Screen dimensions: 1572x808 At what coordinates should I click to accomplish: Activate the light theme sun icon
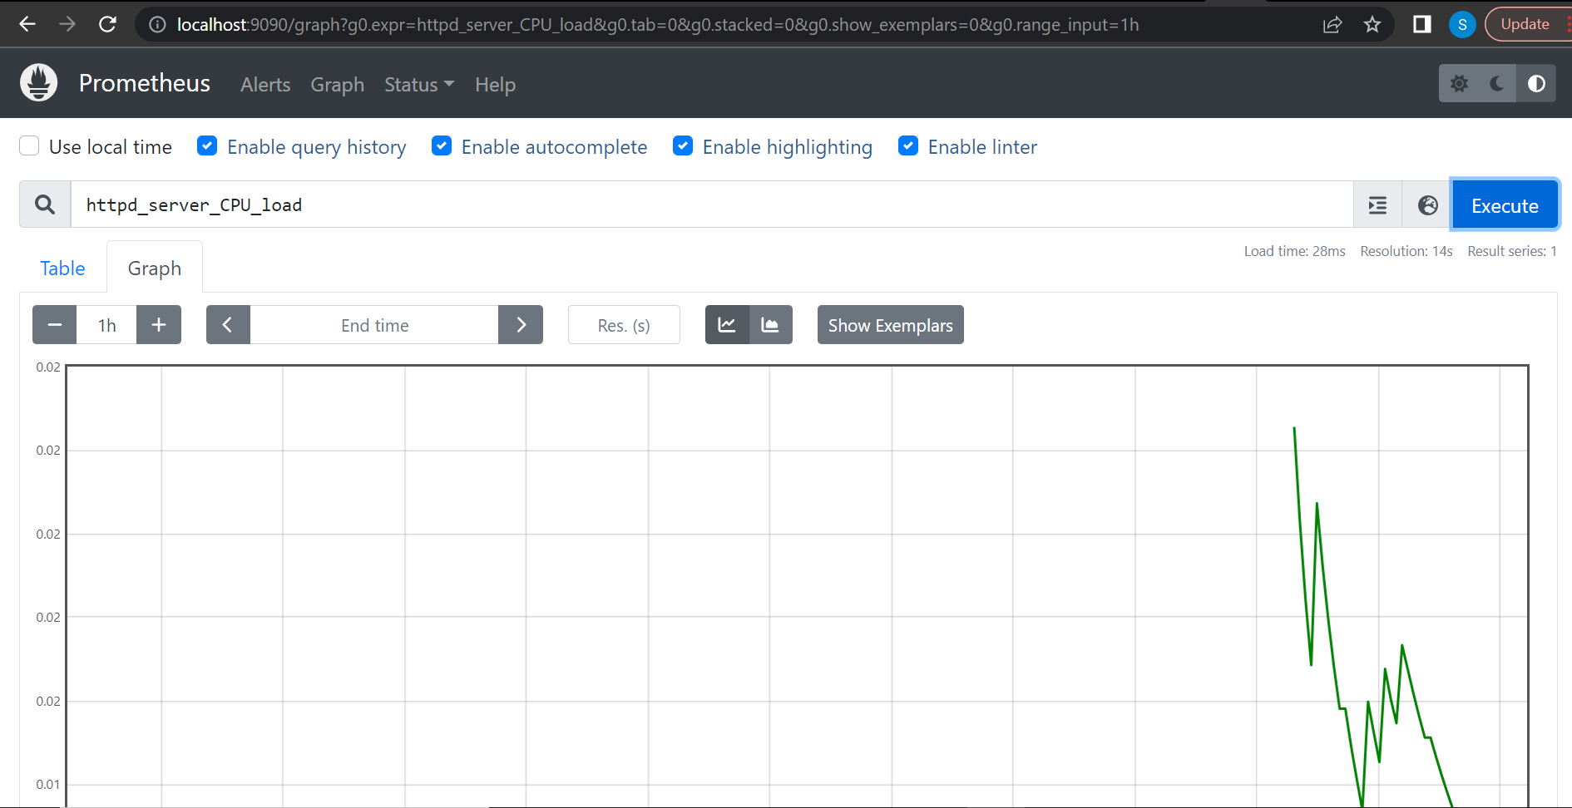point(1460,83)
